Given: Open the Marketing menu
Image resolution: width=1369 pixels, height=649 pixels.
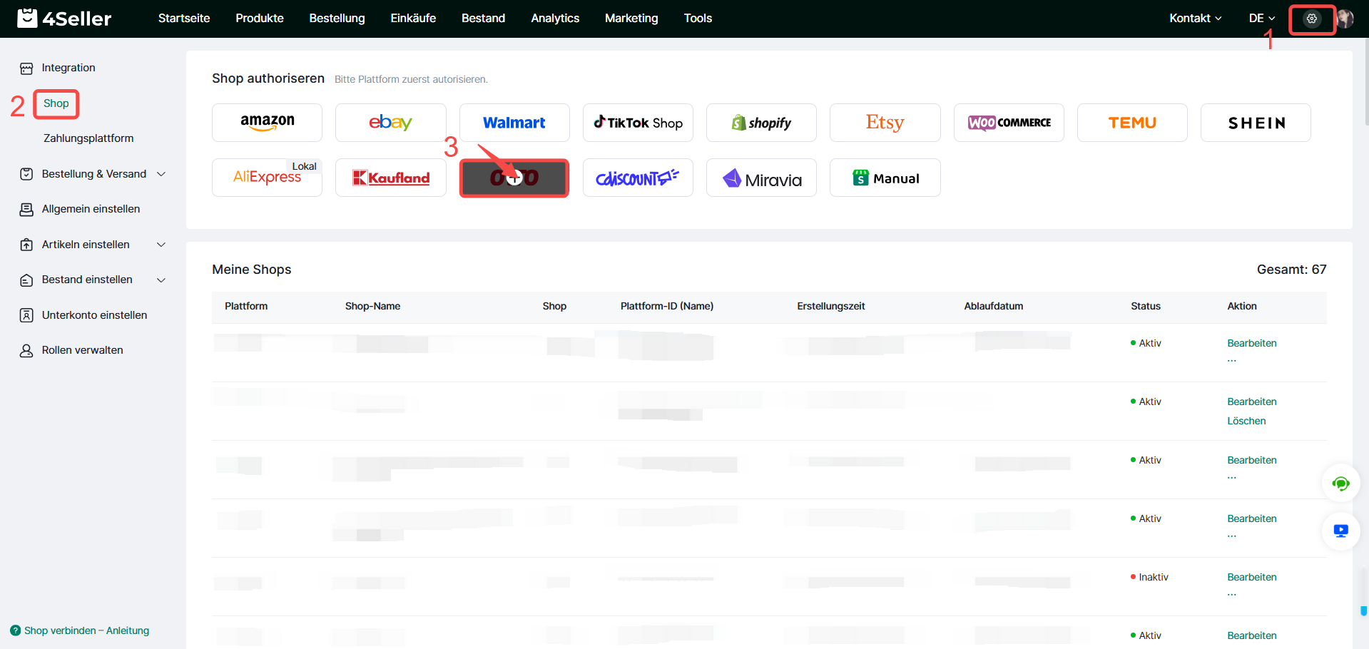Looking at the screenshot, I should 631,19.
